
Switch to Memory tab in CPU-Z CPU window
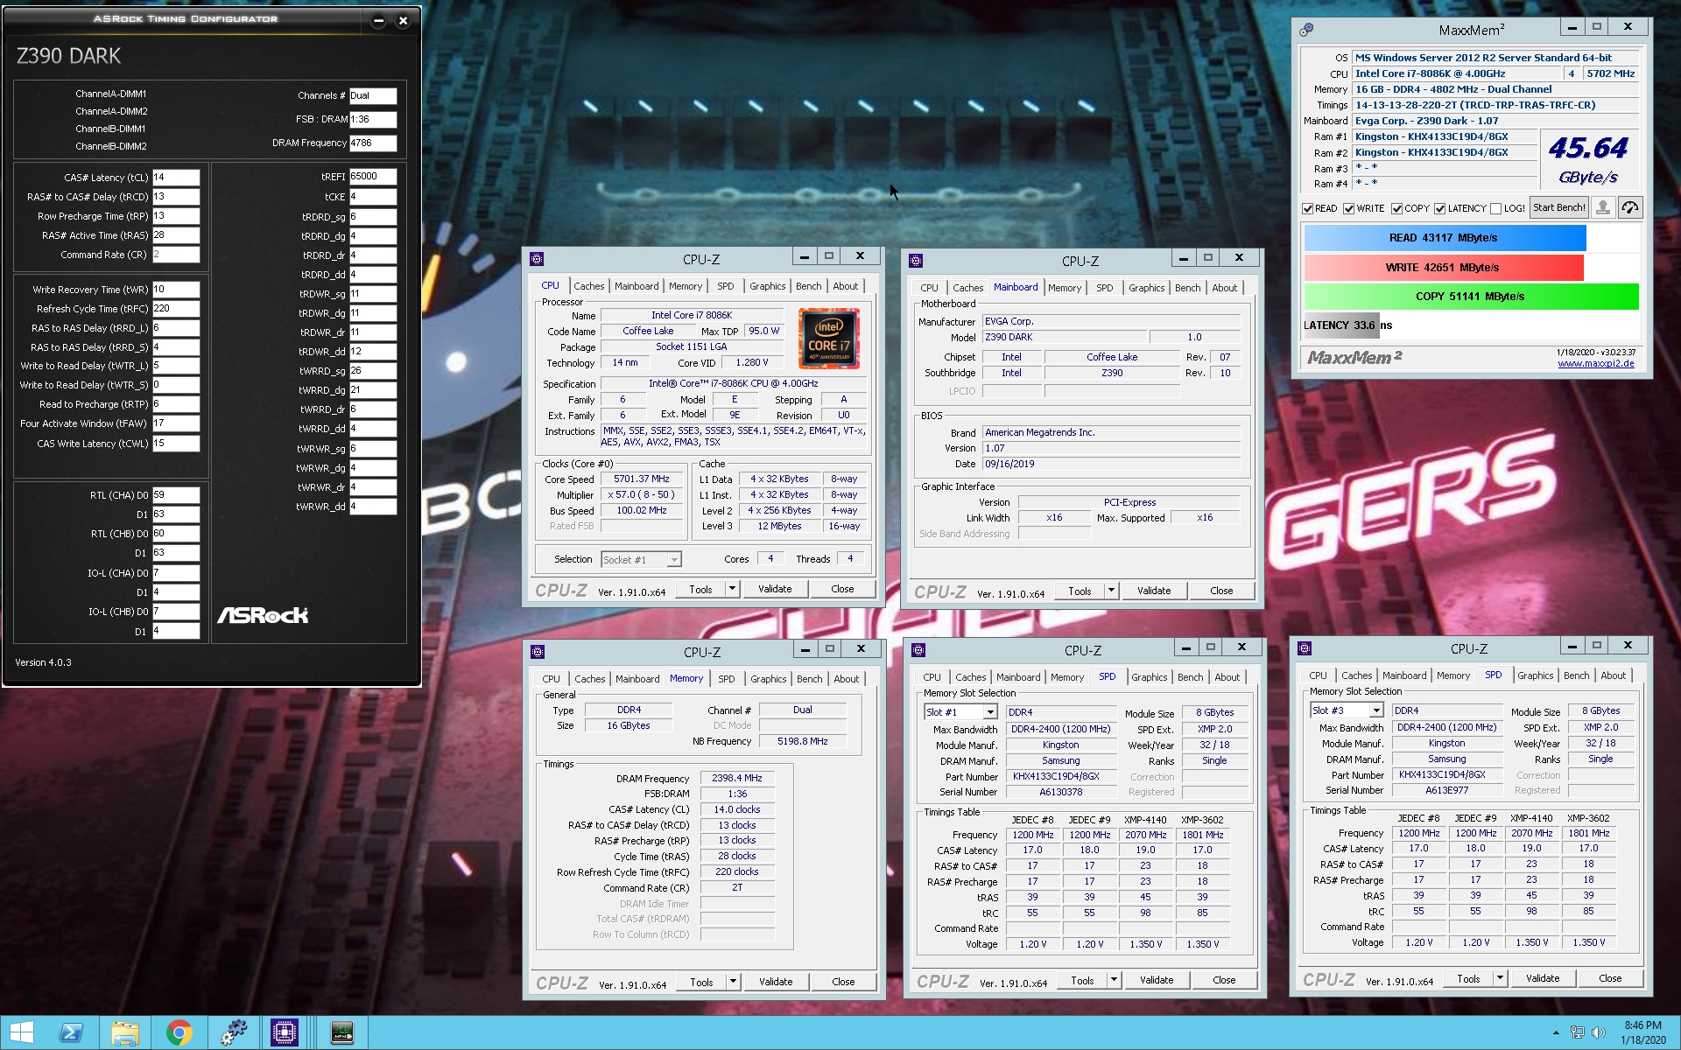(x=686, y=286)
